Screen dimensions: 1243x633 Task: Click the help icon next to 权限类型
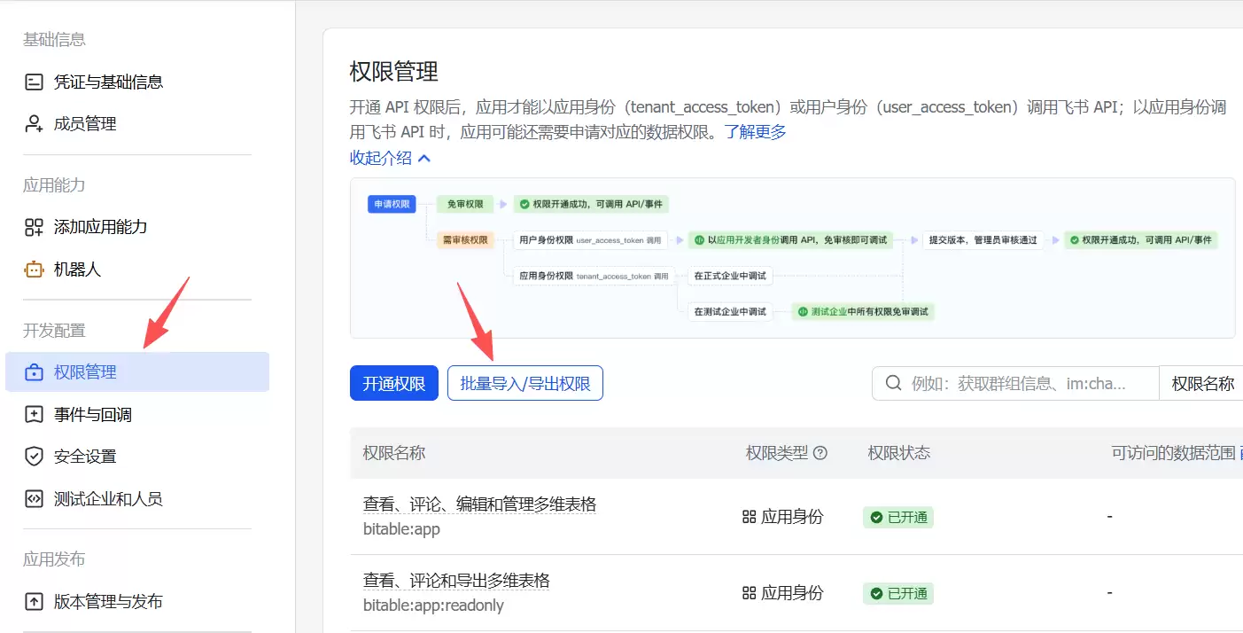pos(821,452)
